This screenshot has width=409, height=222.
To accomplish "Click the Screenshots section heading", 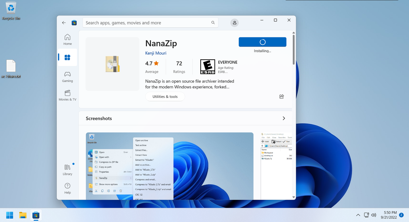I will 99,118.
